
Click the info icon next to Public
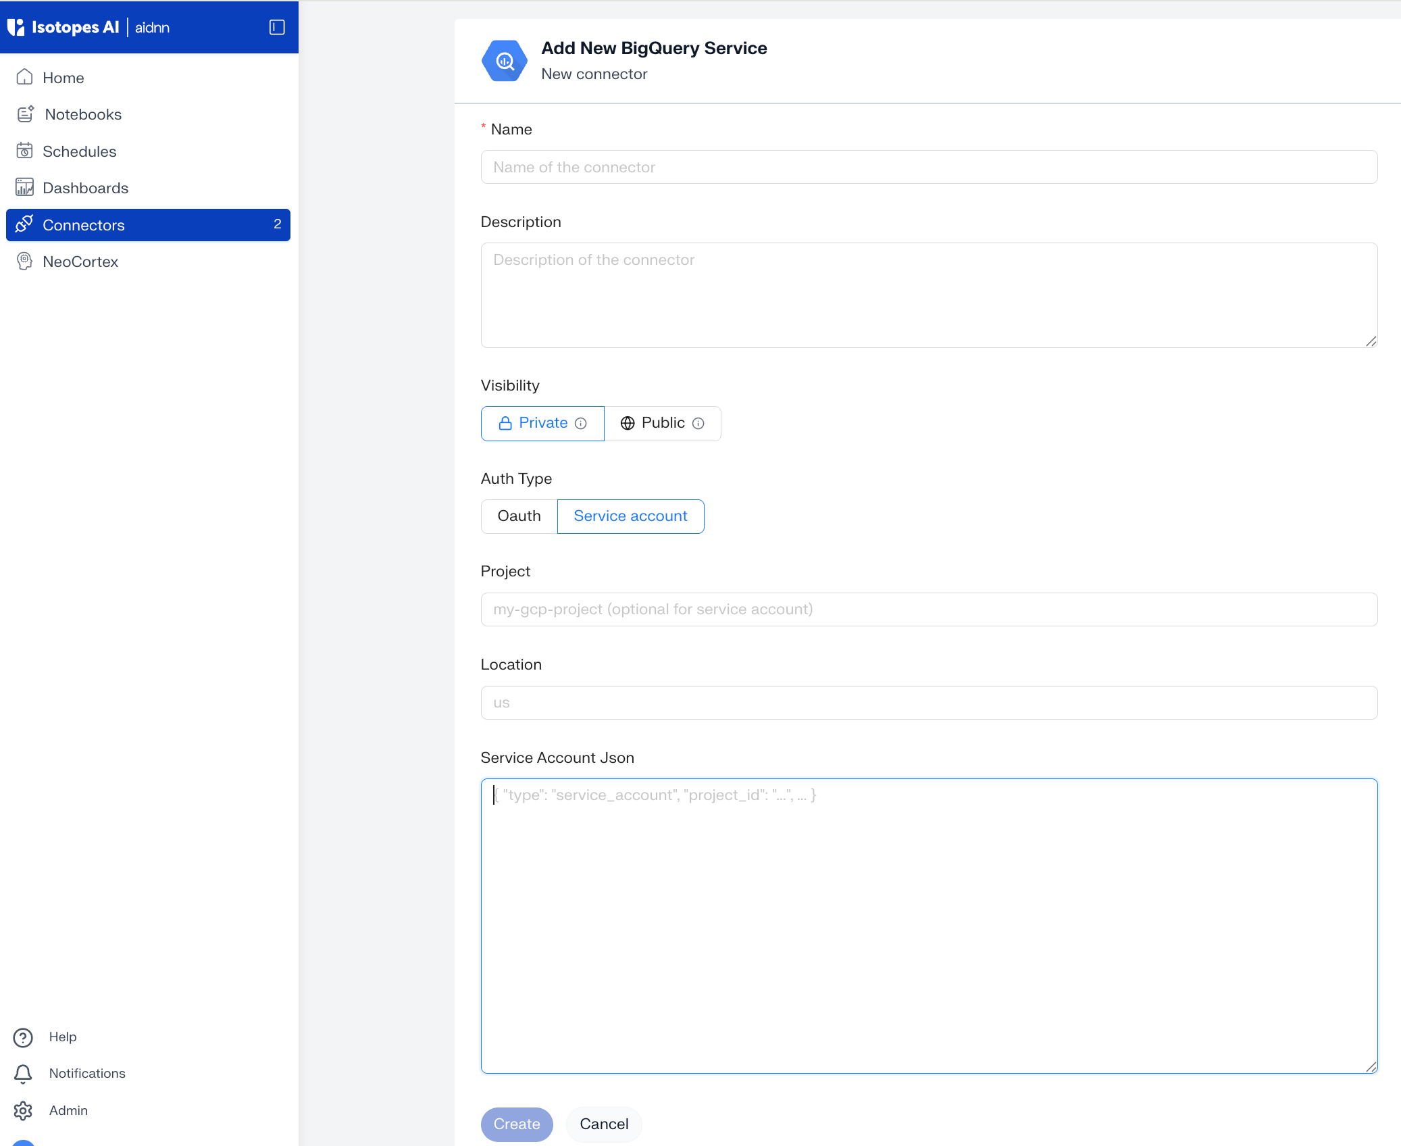[x=698, y=424]
